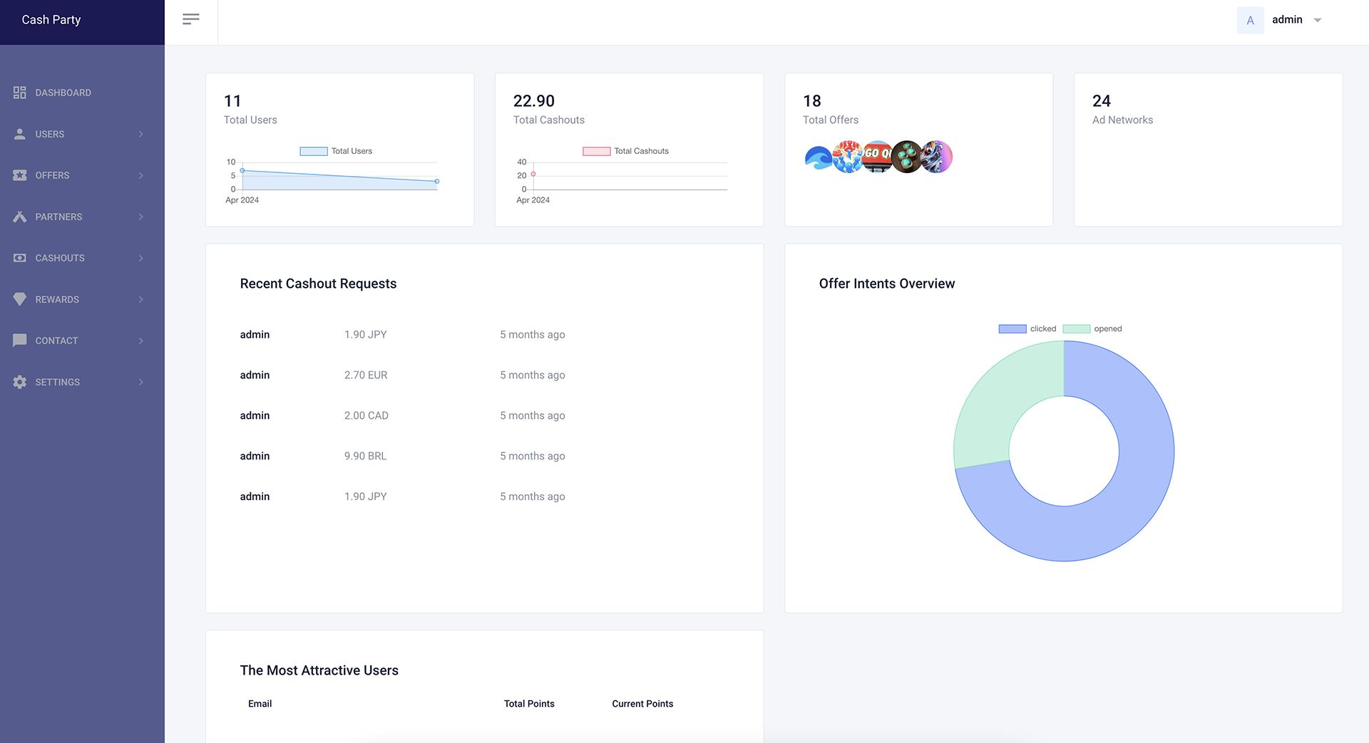Click the Total Users legend swatch
The width and height of the screenshot is (1369, 743).
(314, 151)
